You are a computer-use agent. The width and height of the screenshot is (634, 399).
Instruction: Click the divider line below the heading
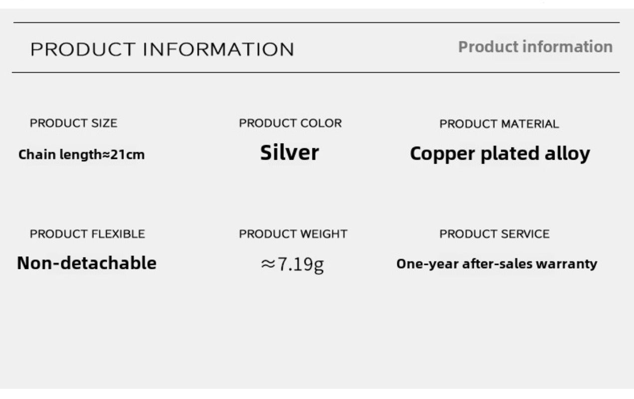pos(316,72)
